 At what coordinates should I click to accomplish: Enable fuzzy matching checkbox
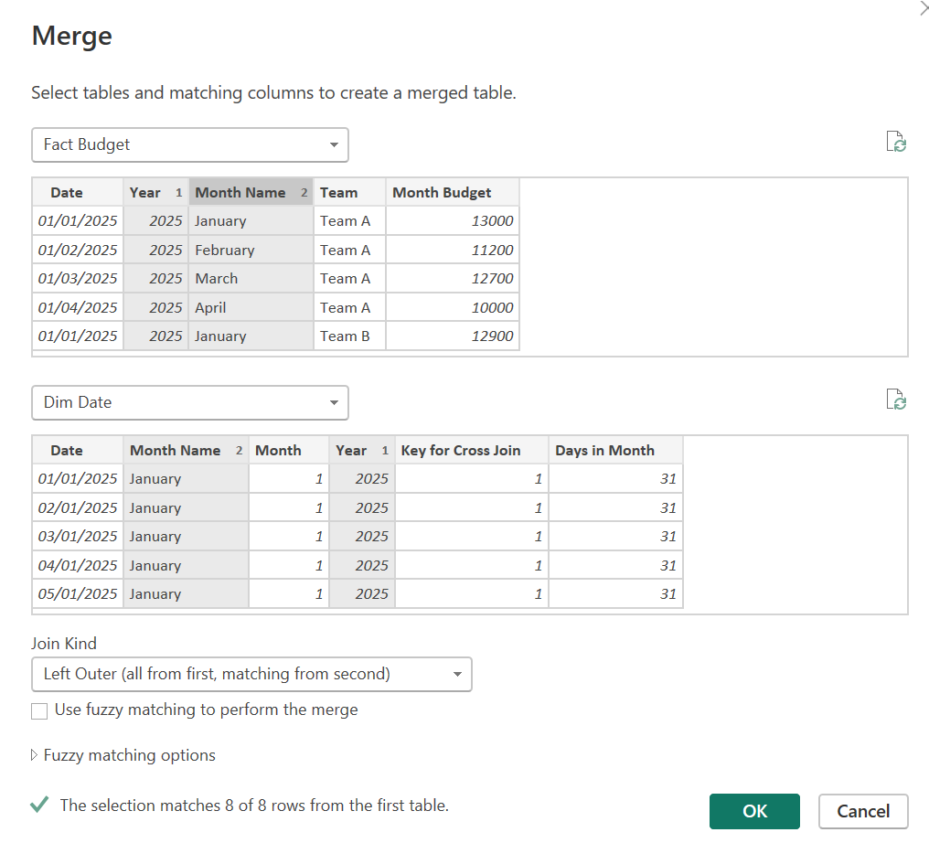click(x=39, y=711)
